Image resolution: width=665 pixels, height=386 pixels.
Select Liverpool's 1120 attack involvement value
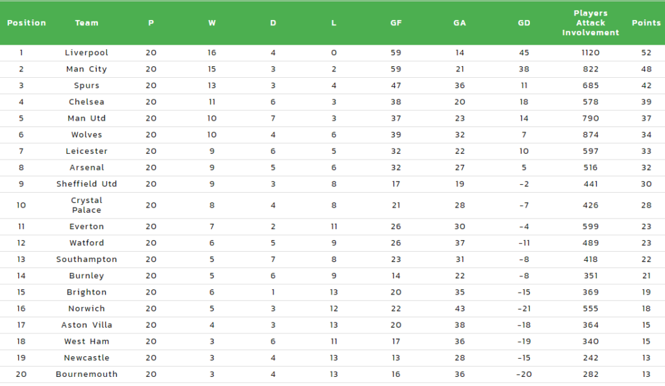point(590,53)
